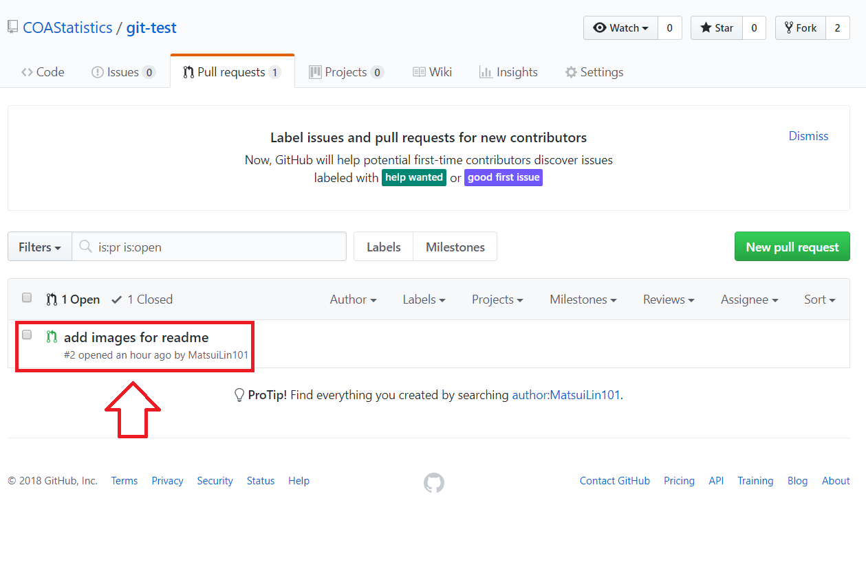Star the git-test repository
Image resolution: width=866 pixels, height=586 pixels.
pos(717,28)
